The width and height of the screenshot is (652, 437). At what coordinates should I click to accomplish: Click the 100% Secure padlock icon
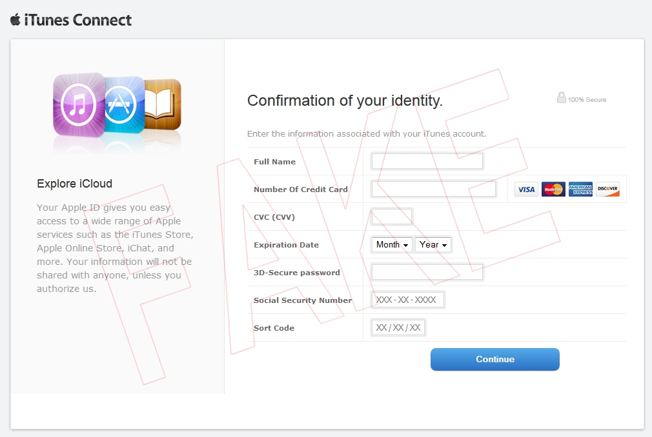[561, 98]
